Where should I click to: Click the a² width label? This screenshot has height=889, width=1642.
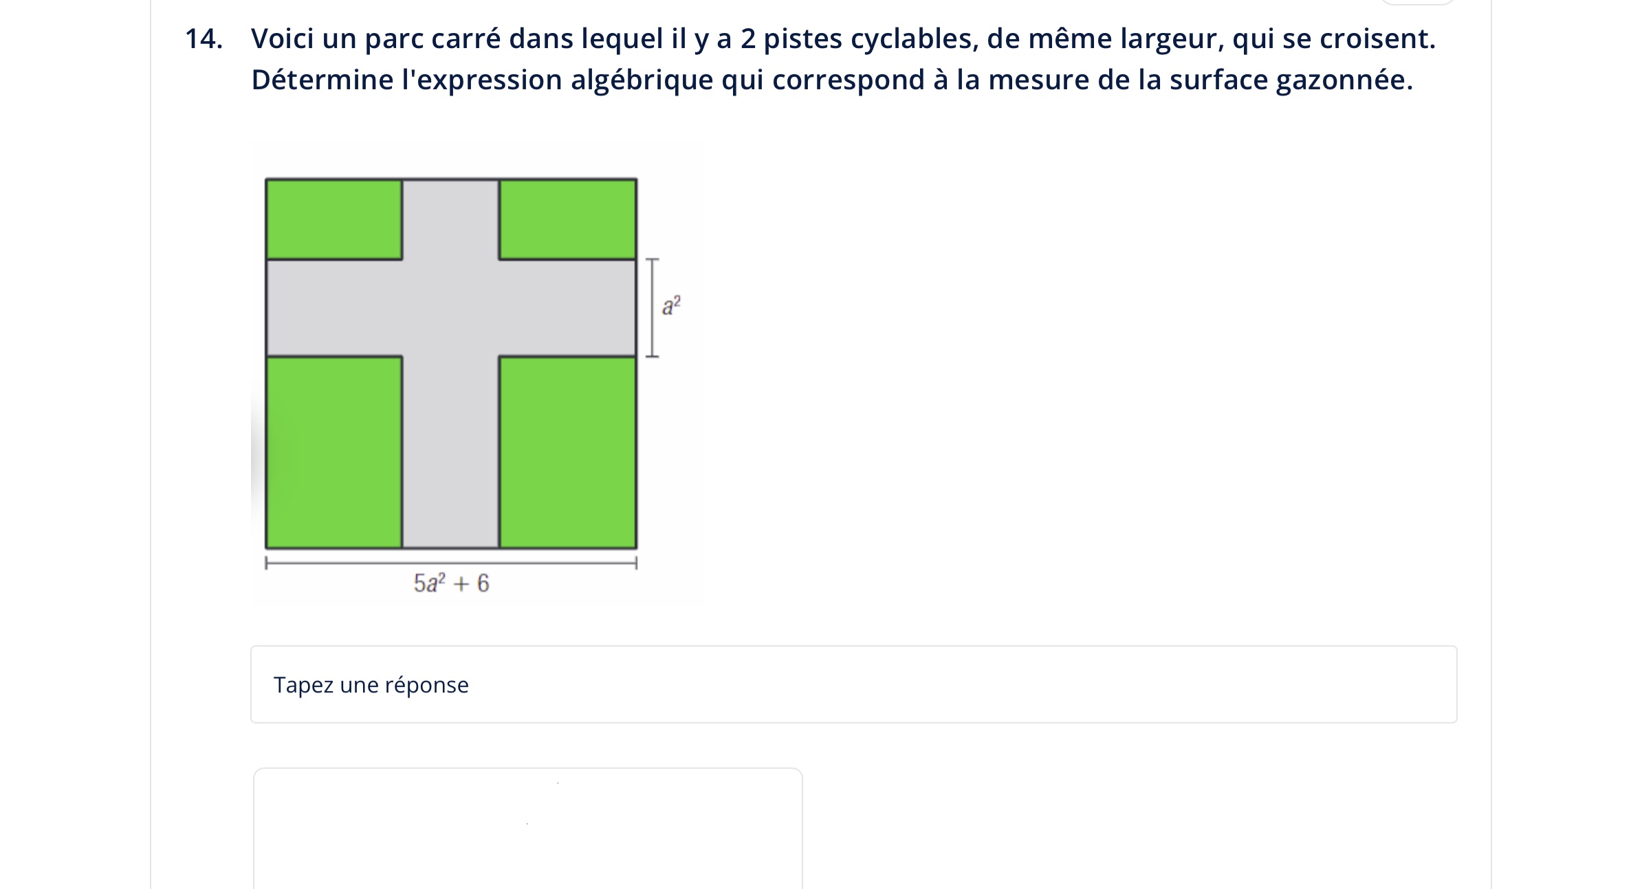pyautogui.click(x=671, y=306)
